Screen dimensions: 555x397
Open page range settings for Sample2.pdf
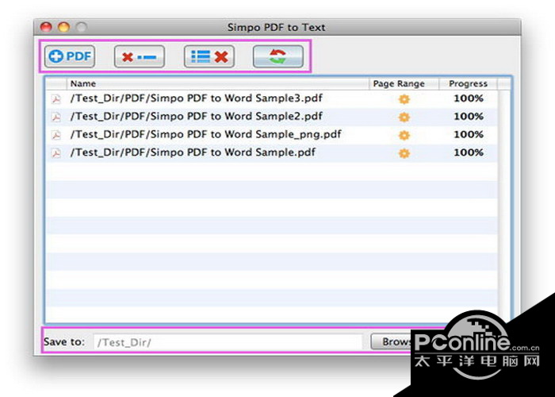point(404,117)
